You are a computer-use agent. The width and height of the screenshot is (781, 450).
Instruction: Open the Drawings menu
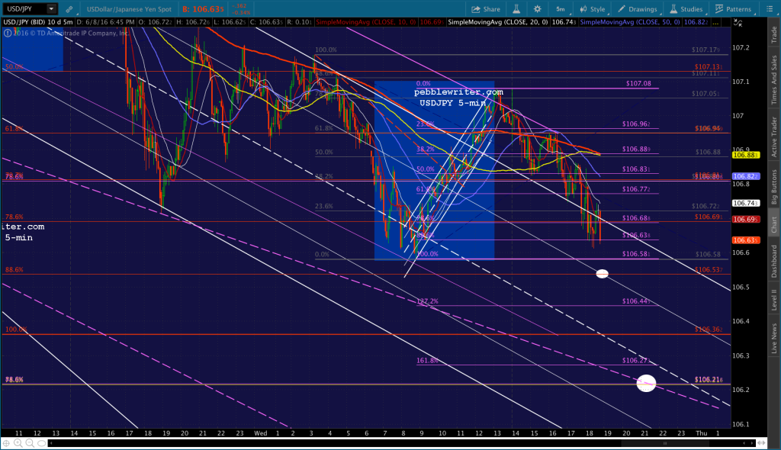point(637,9)
